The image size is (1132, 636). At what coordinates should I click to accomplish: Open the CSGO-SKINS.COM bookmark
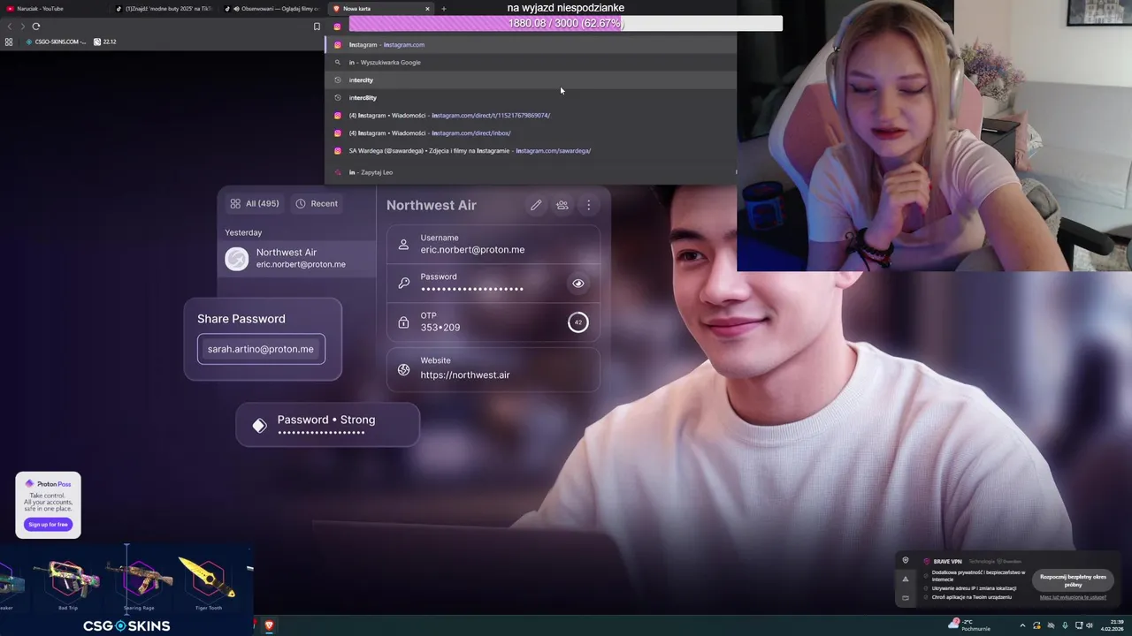pos(56,42)
